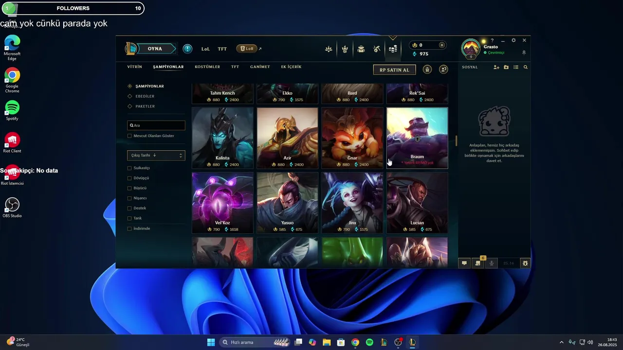Open the Store coins icon
The width and height of the screenshot is (623, 350).
[x=393, y=49]
